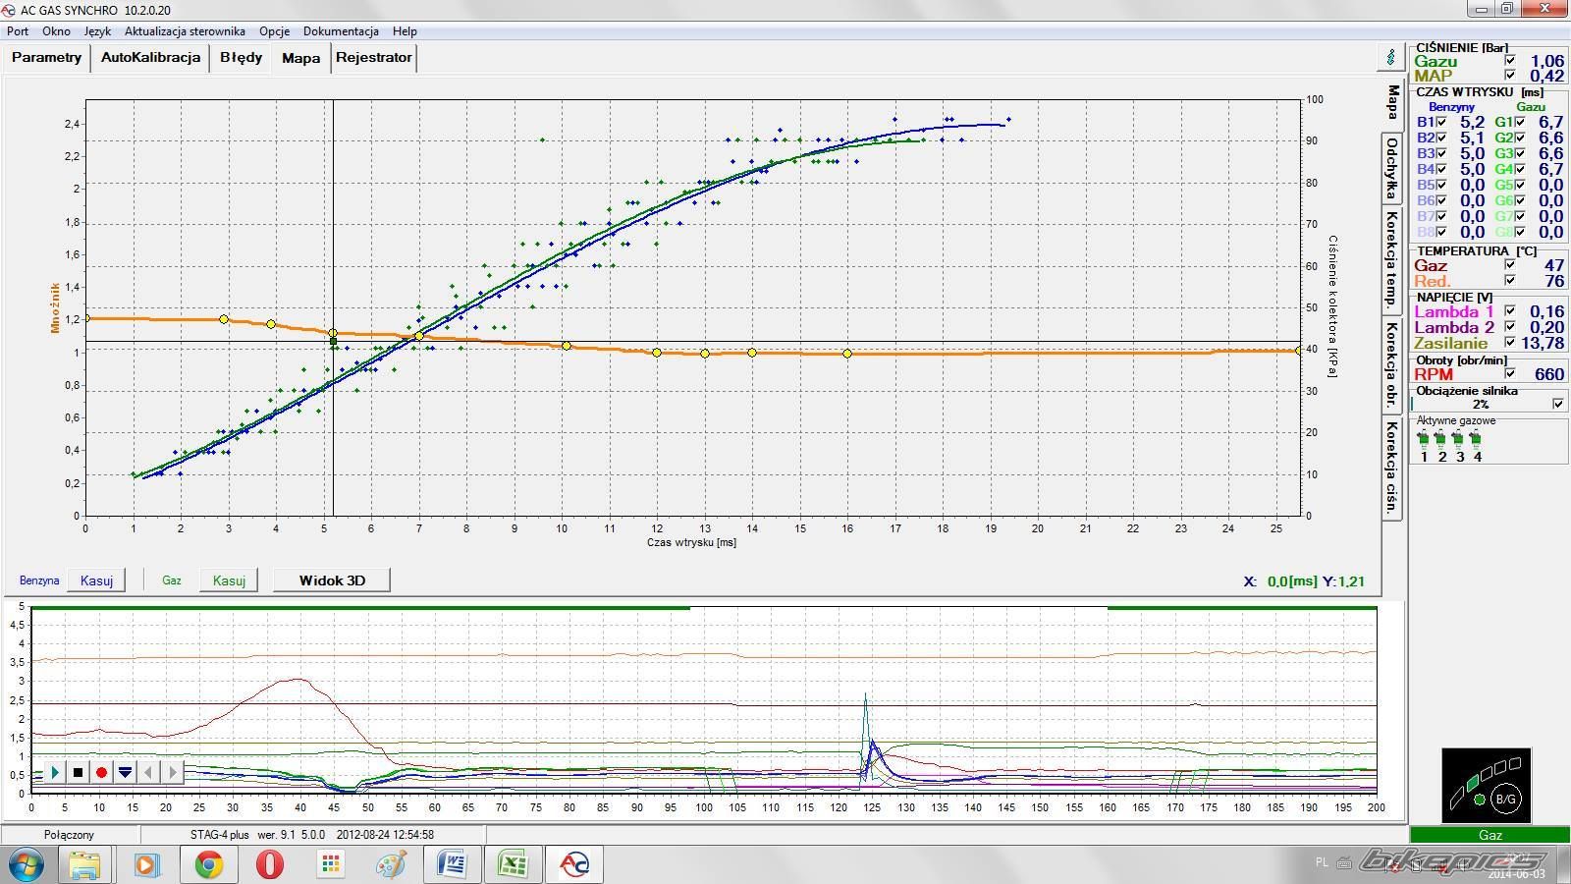Open the Help menu
This screenshot has width=1571, height=884.
pyautogui.click(x=405, y=31)
